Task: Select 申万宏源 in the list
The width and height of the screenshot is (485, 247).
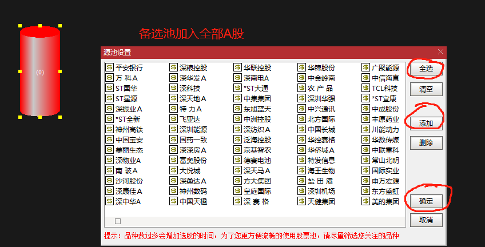Action: pos(385,181)
